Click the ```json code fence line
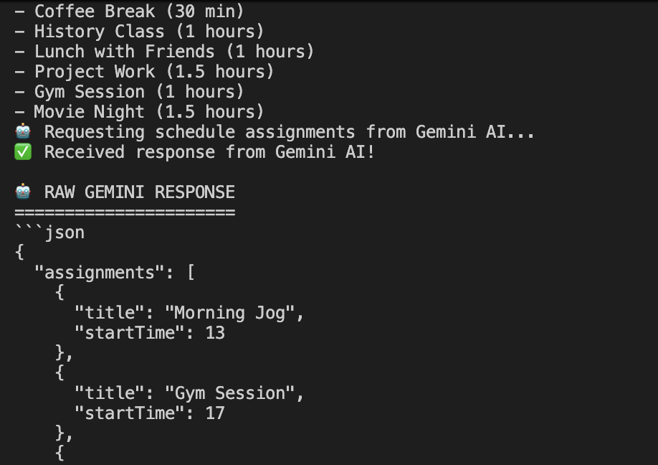 pyautogui.click(x=49, y=232)
